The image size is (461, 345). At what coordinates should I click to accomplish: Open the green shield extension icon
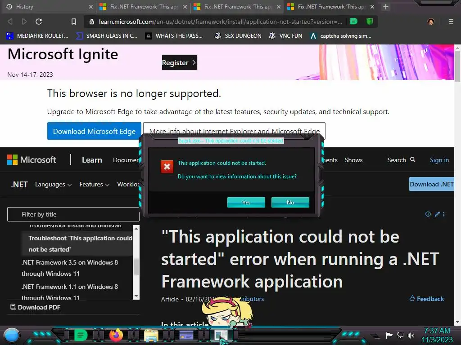pyautogui.click(x=370, y=21)
